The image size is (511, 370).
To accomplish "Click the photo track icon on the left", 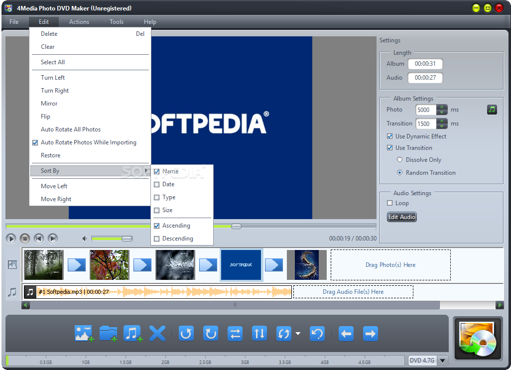I will [x=12, y=264].
